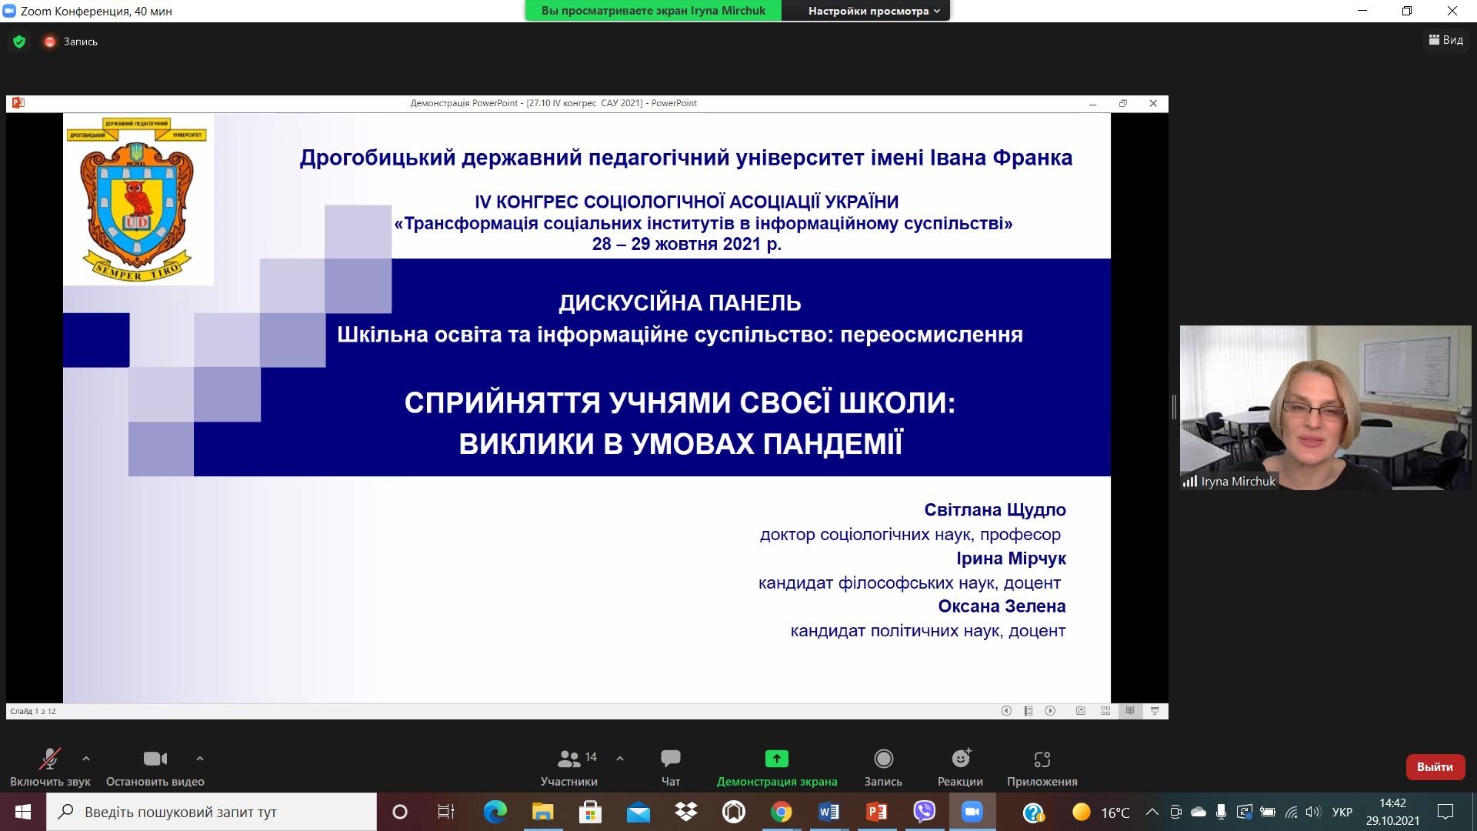Leave meeting with the Выйти button
The image size is (1477, 831).
[1435, 767]
